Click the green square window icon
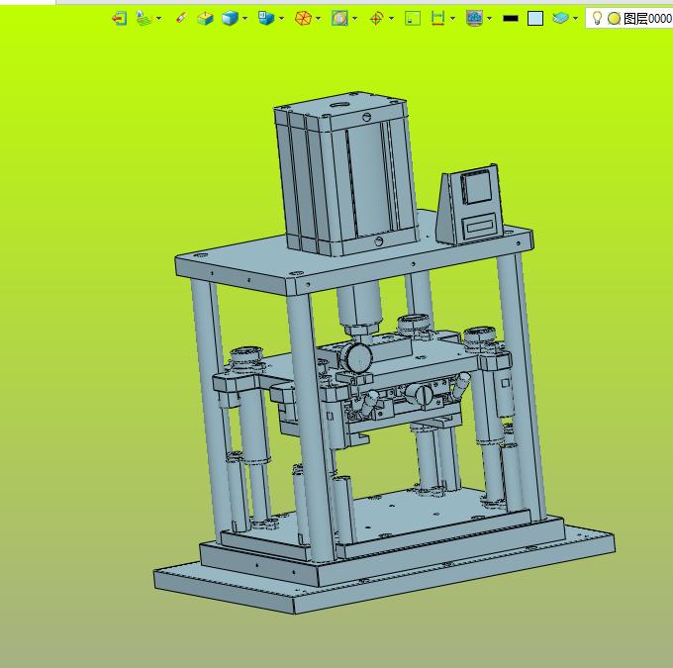 coord(413,19)
